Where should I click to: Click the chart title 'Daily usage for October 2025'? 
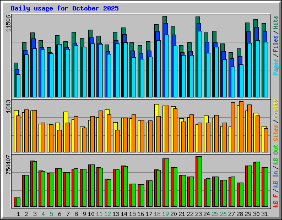64,8
